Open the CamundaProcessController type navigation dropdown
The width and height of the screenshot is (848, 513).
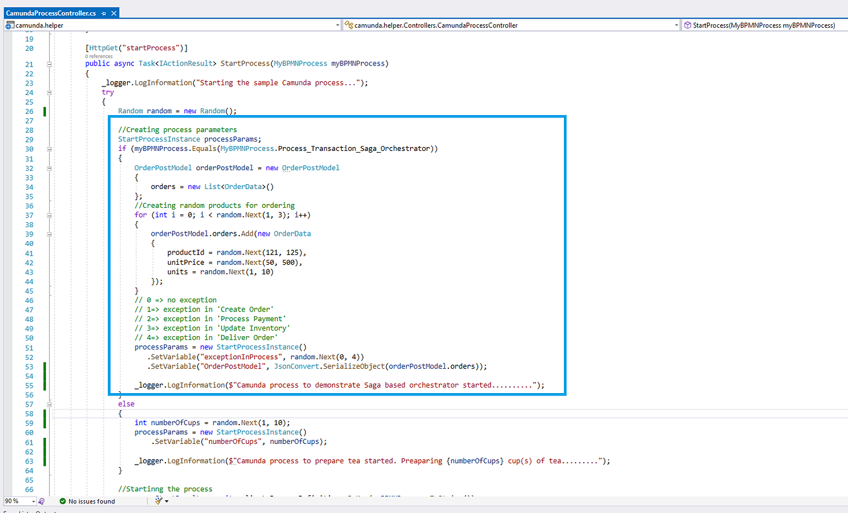point(511,25)
